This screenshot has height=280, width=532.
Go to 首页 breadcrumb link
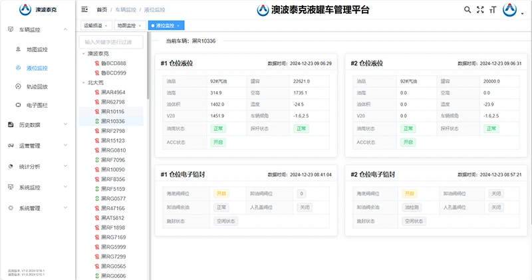point(102,10)
